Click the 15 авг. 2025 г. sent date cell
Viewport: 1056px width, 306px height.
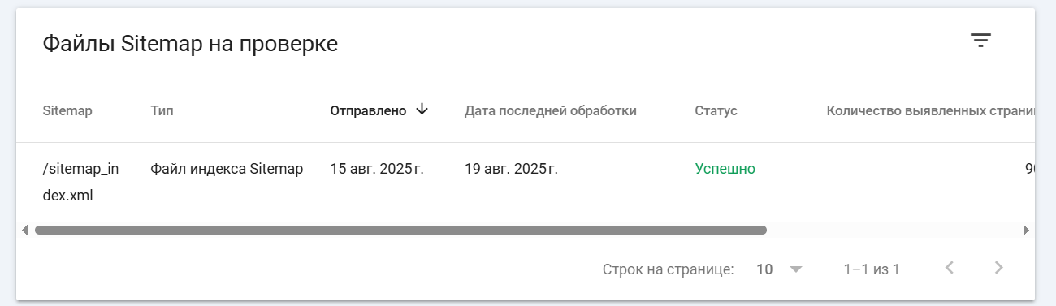(377, 169)
